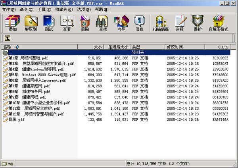
Task: Minimize the WinRAR window
Action: [222, 3]
